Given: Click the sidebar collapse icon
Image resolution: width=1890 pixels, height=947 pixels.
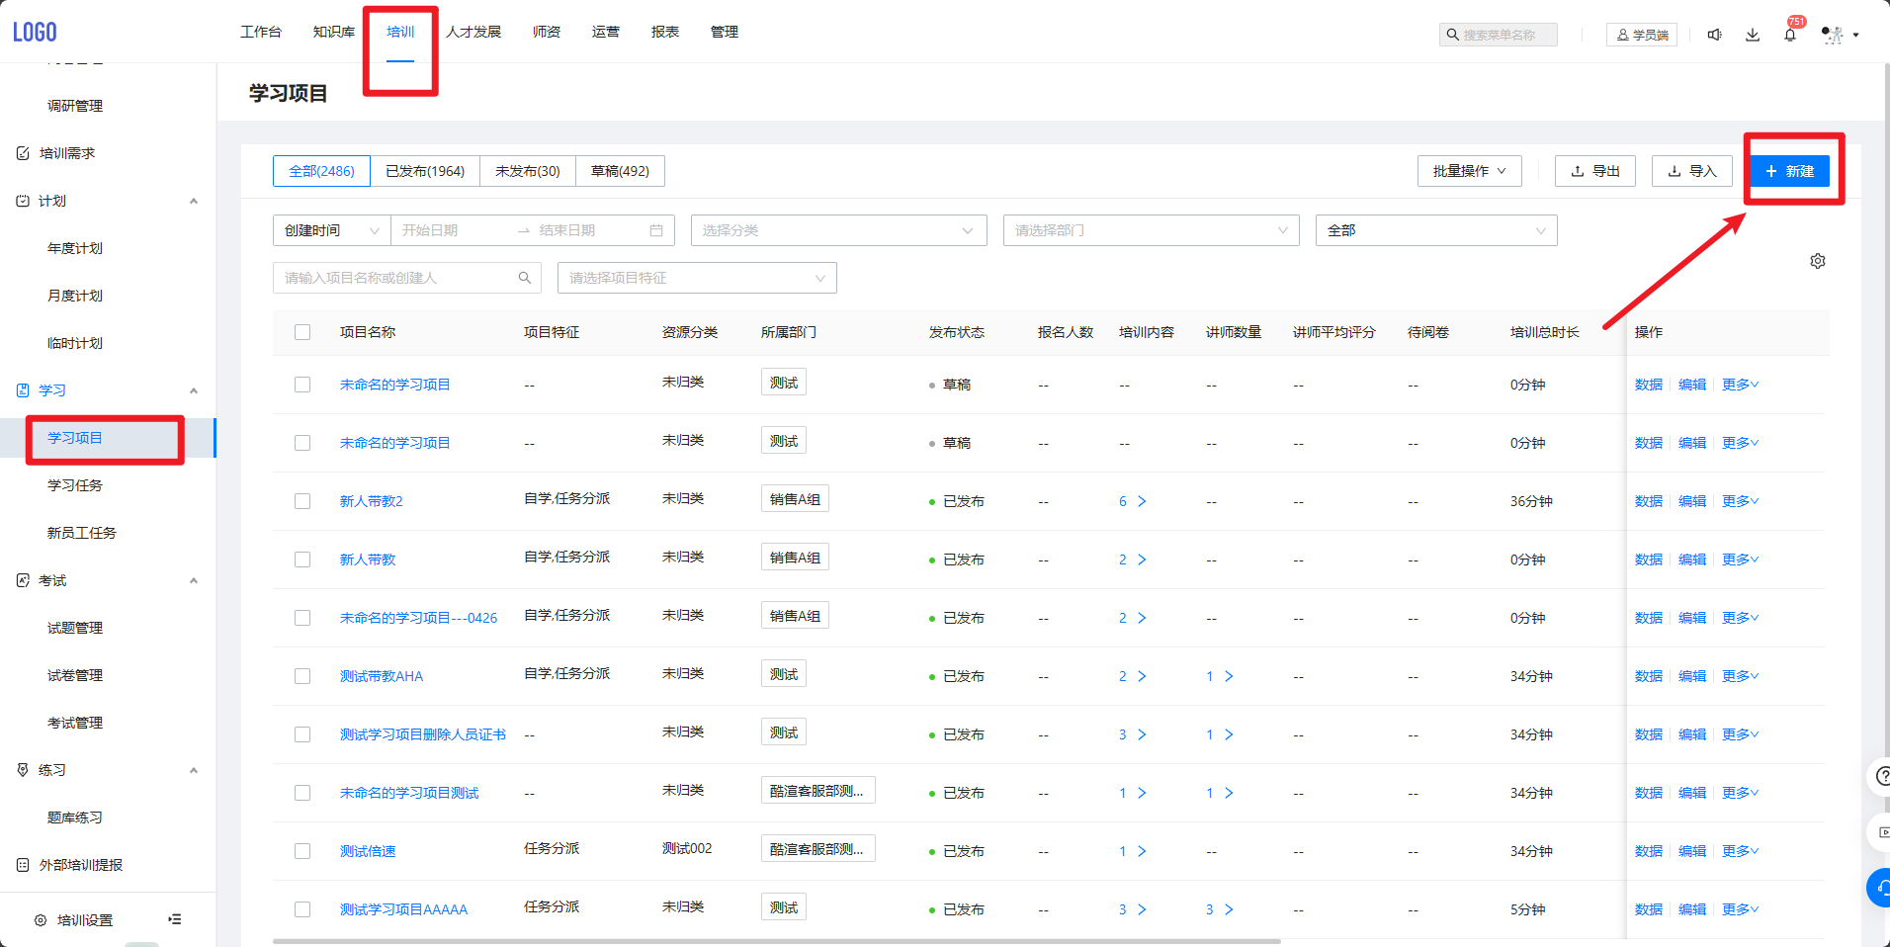Looking at the screenshot, I should tap(175, 919).
